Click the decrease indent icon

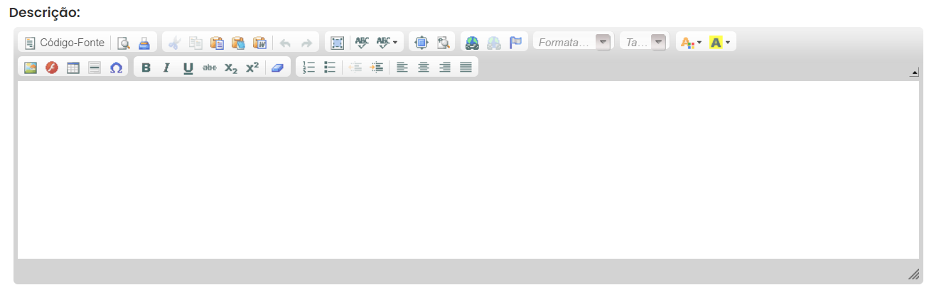[x=355, y=68]
